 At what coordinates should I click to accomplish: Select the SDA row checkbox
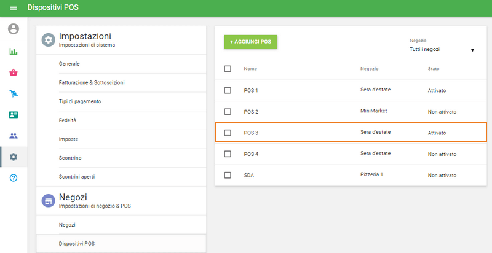pos(228,175)
